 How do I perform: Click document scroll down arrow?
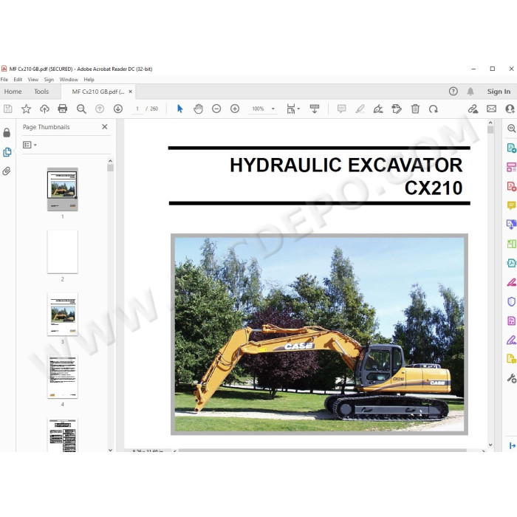click(490, 445)
